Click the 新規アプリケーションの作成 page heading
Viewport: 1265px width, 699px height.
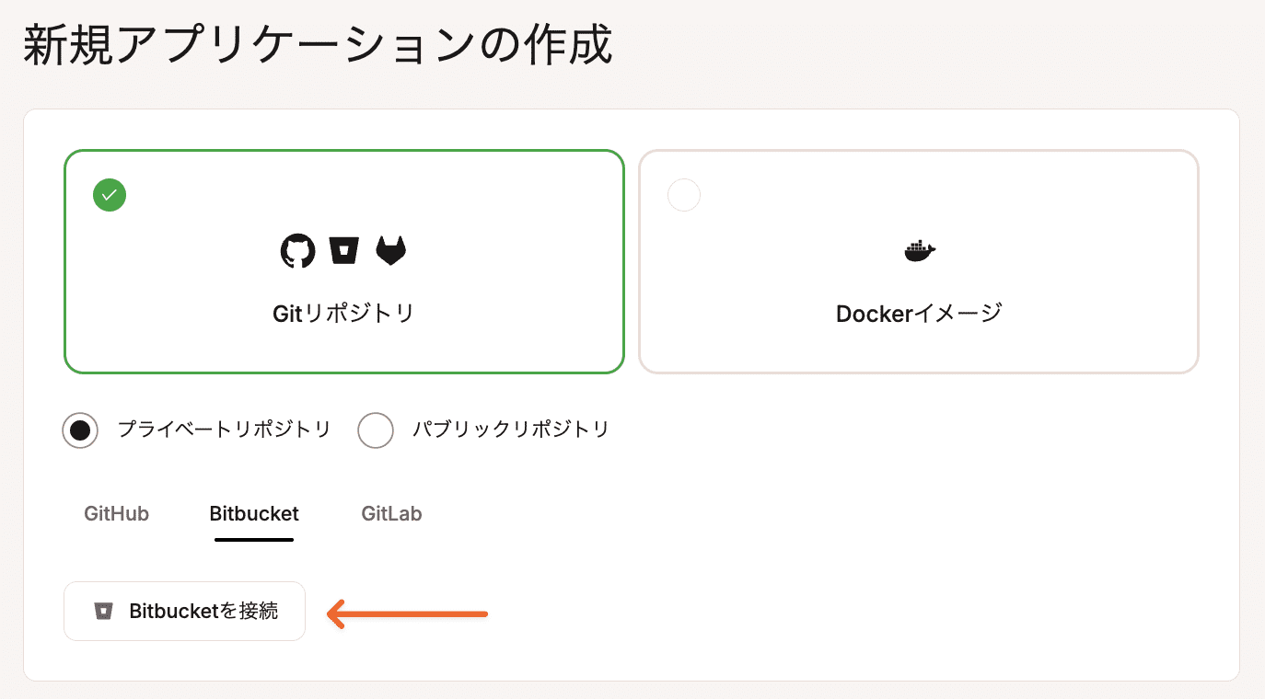pyautogui.click(x=318, y=46)
